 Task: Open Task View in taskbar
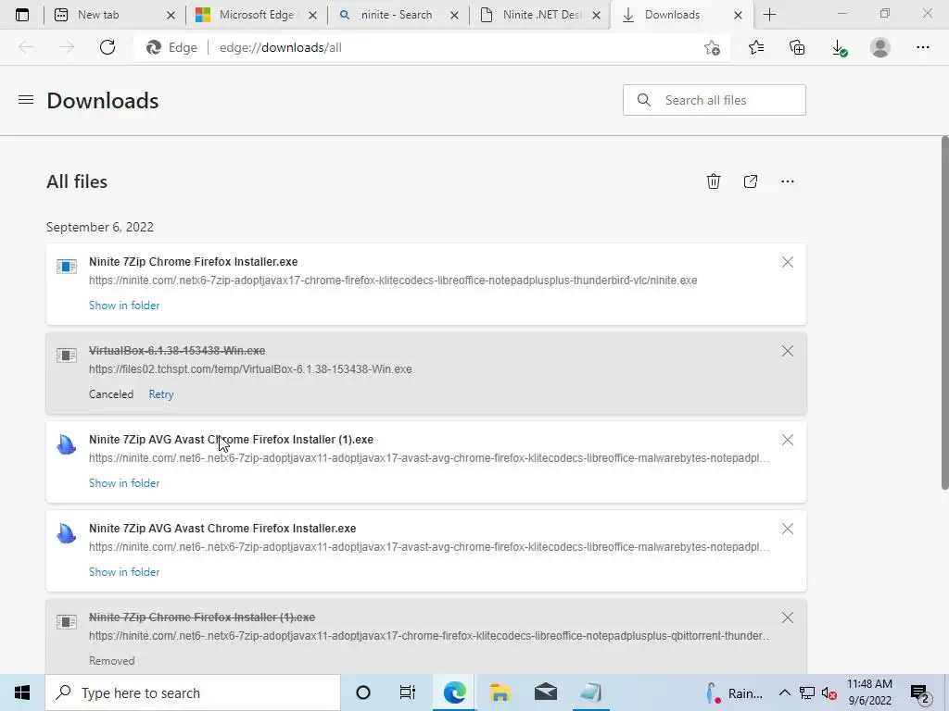(408, 692)
